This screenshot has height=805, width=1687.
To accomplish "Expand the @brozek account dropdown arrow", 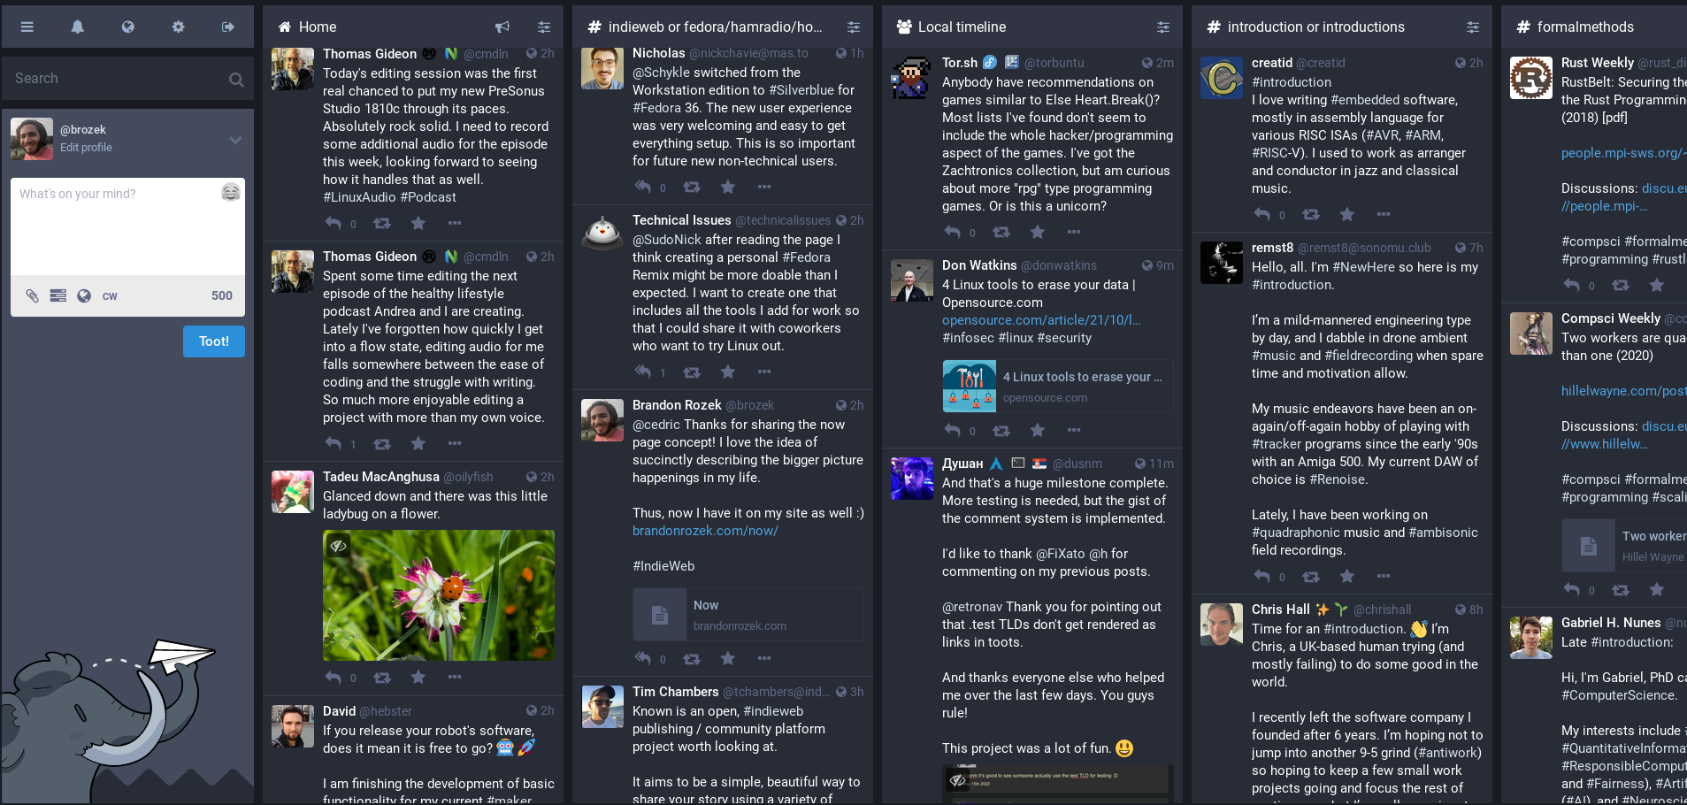I will point(235,140).
